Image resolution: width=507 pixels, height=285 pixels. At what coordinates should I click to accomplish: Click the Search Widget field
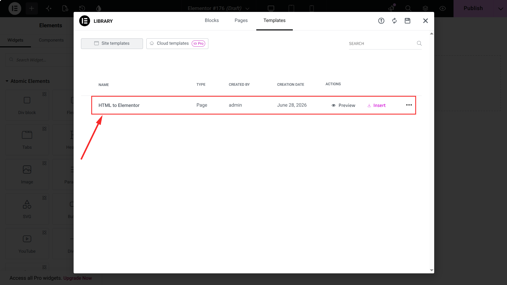(40, 60)
